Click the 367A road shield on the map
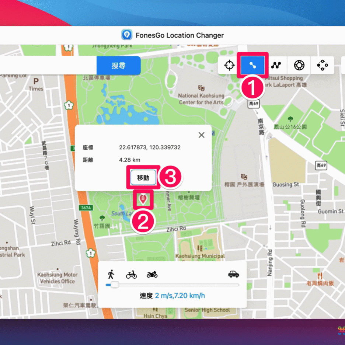Viewport: 345px width, 345px height. pyautogui.click(x=86, y=208)
